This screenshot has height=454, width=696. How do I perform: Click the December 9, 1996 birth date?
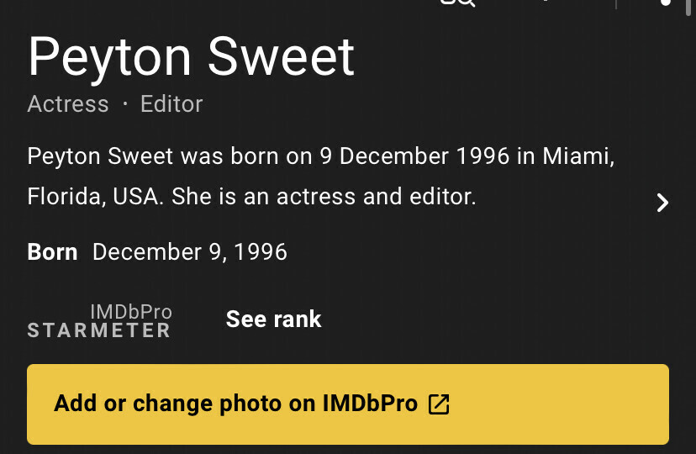click(x=190, y=251)
